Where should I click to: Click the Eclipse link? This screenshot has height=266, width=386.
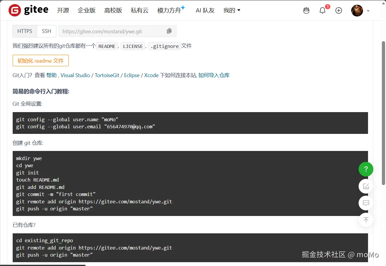(x=132, y=75)
